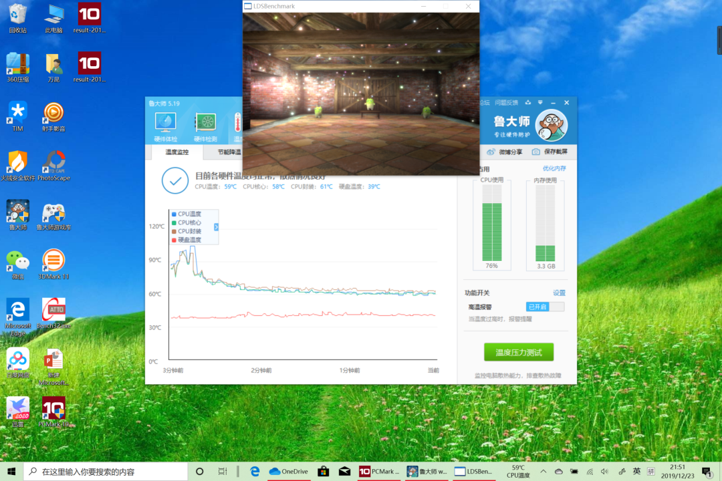The height and width of the screenshot is (481, 722).
Task: Click the 内存使用 3.3 GB usage bar
Action: click(546, 224)
